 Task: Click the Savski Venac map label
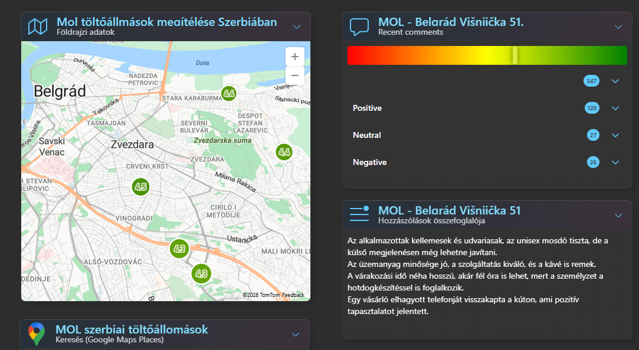[51, 147]
